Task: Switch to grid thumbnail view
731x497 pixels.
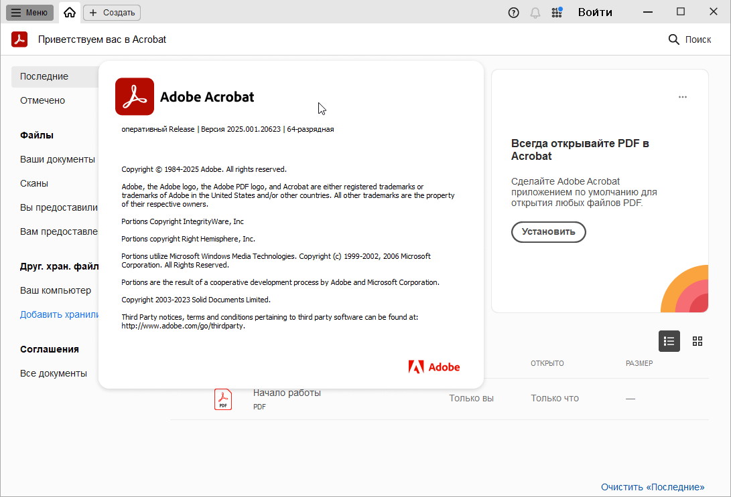Action: click(x=697, y=341)
